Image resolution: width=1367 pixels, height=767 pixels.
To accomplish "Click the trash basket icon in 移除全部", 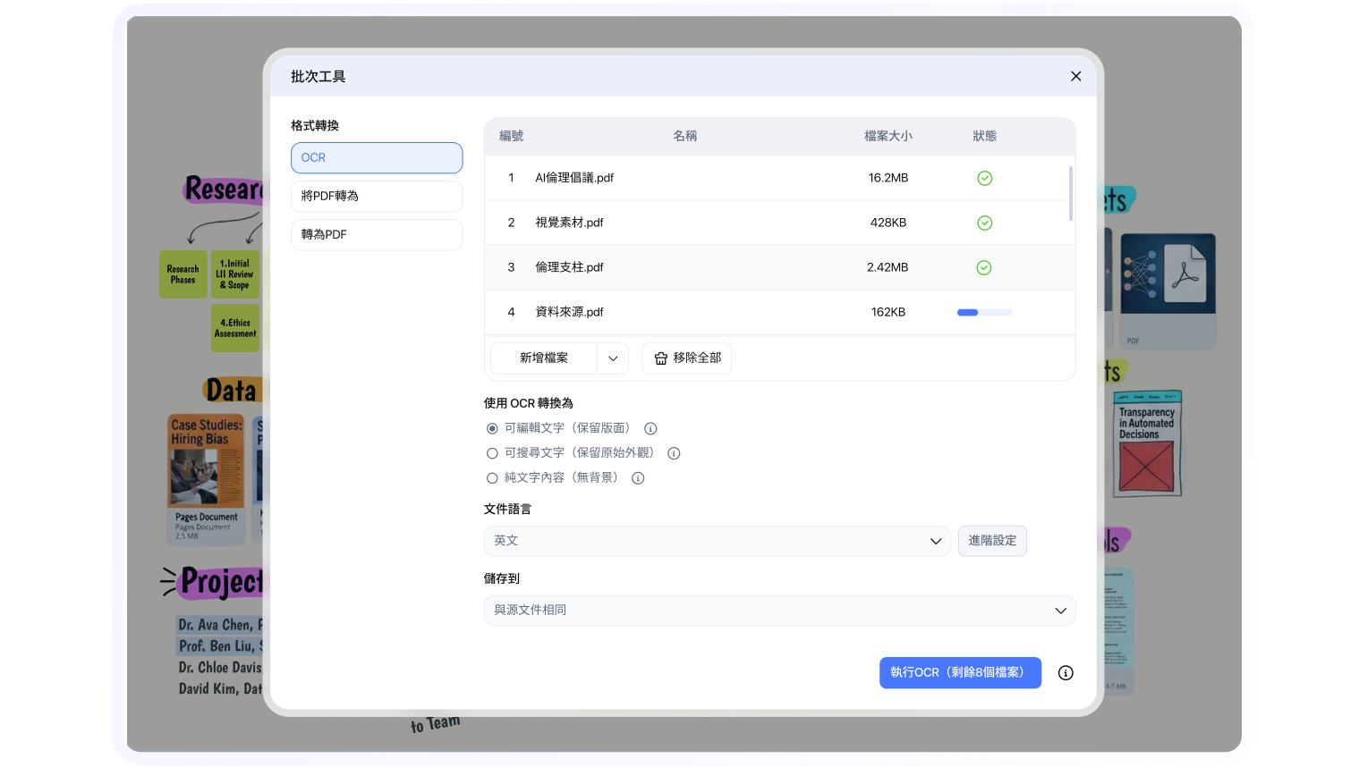I will 661,358.
